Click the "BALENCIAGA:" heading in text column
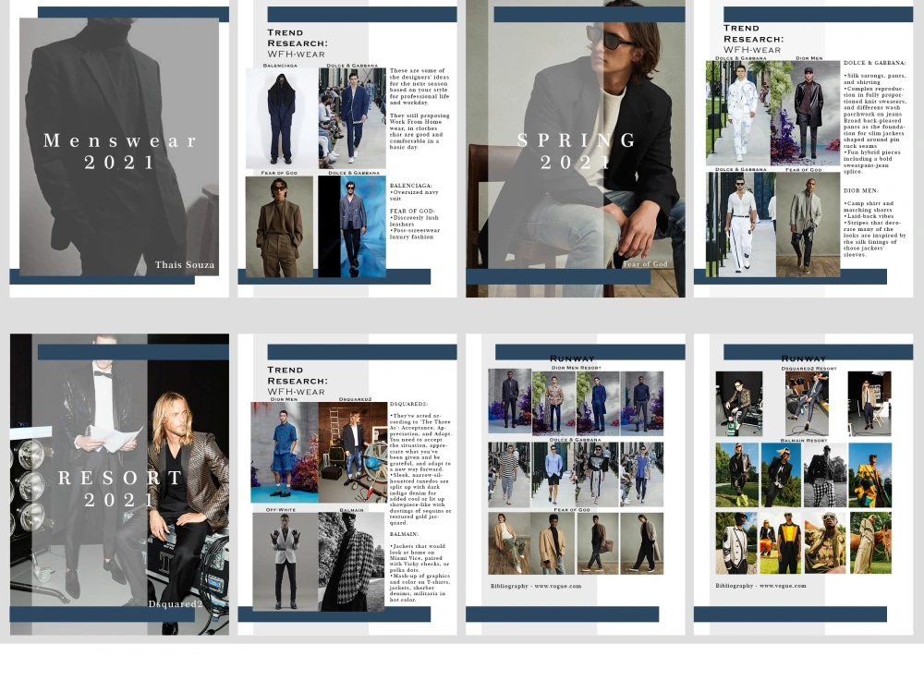This screenshot has height=693, width=924. [x=411, y=186]
